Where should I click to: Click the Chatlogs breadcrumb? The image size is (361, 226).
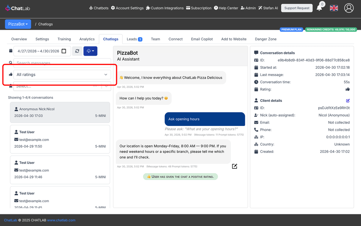pyautogui.click(x=45, y=24)
